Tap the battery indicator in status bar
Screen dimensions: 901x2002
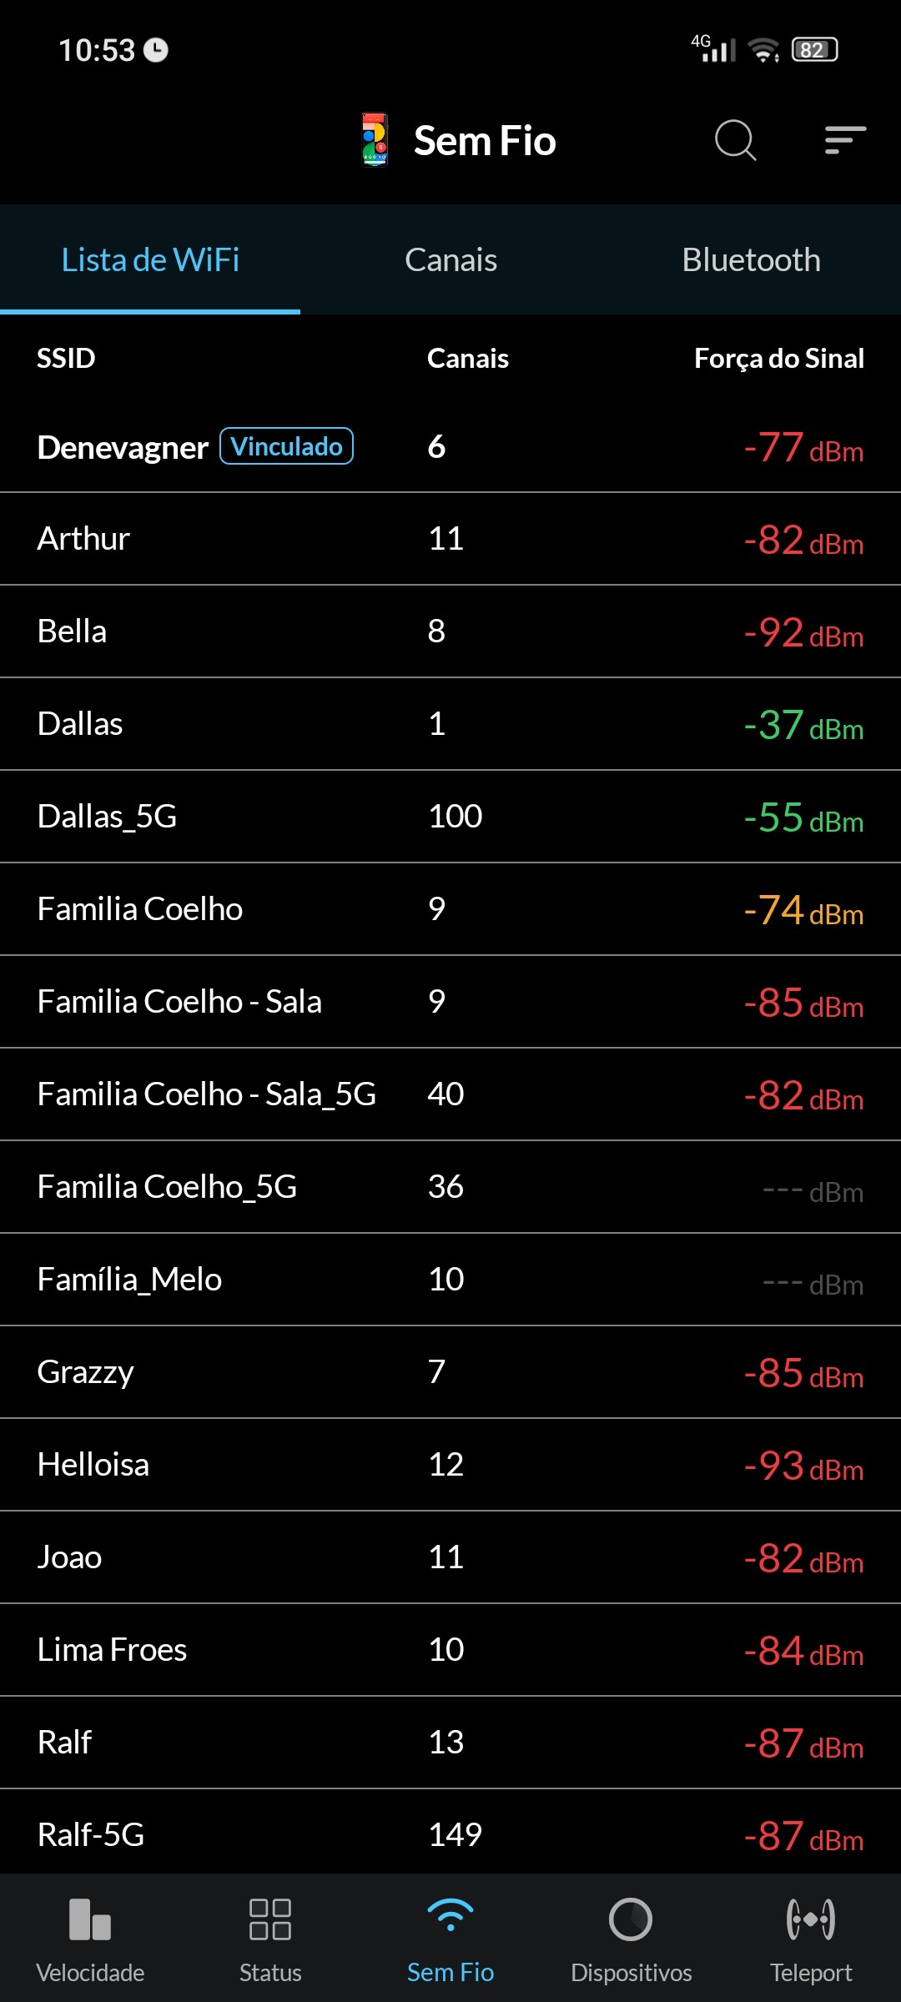(x=814, y=50)
